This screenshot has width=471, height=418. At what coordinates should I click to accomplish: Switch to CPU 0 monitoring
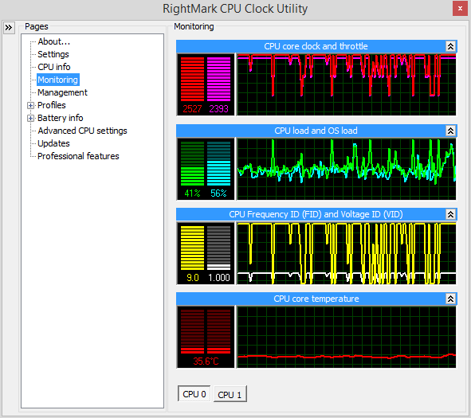point(194,394)
